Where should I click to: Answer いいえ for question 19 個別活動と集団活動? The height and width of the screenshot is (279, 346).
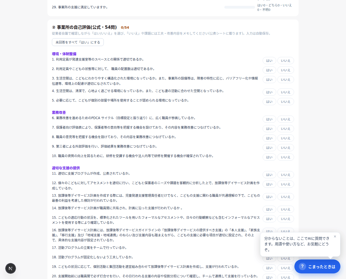[285, 268]
